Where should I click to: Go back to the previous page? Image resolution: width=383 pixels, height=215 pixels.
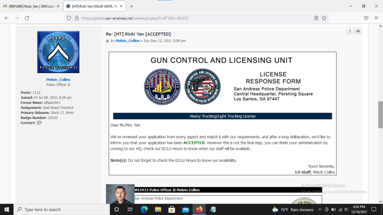point(7,18)
